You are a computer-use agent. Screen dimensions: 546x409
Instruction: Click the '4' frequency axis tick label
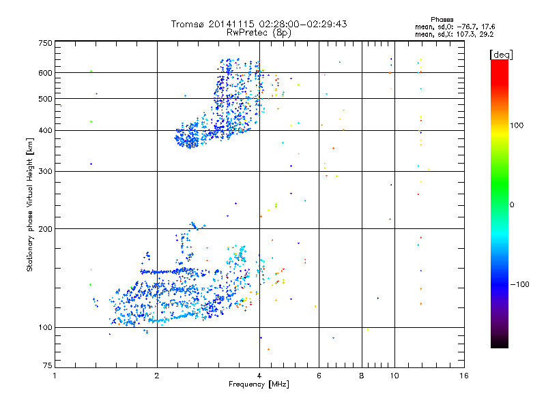click(x=259, y=376)
